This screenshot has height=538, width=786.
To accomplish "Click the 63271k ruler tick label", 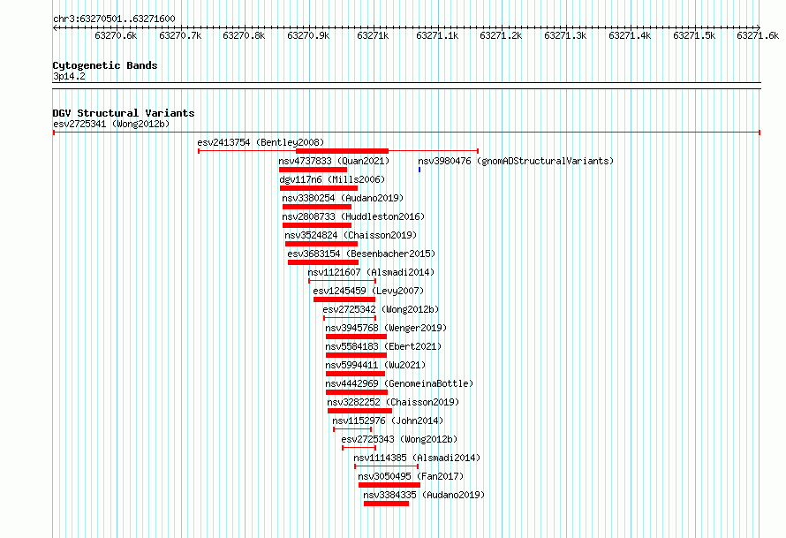I will pyautogui.click(x=373, y=35).
